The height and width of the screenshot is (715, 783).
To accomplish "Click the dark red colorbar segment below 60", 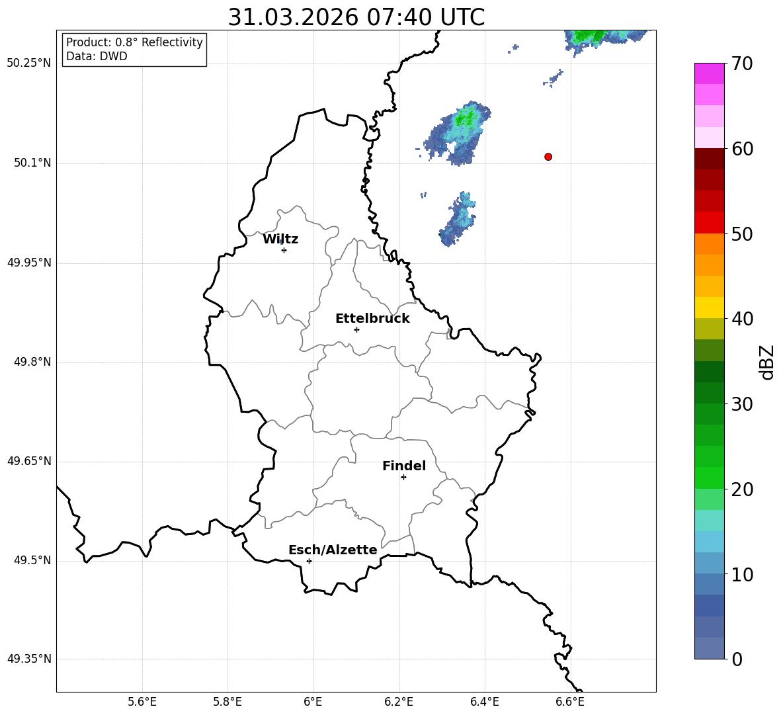I will coord(710,159).
